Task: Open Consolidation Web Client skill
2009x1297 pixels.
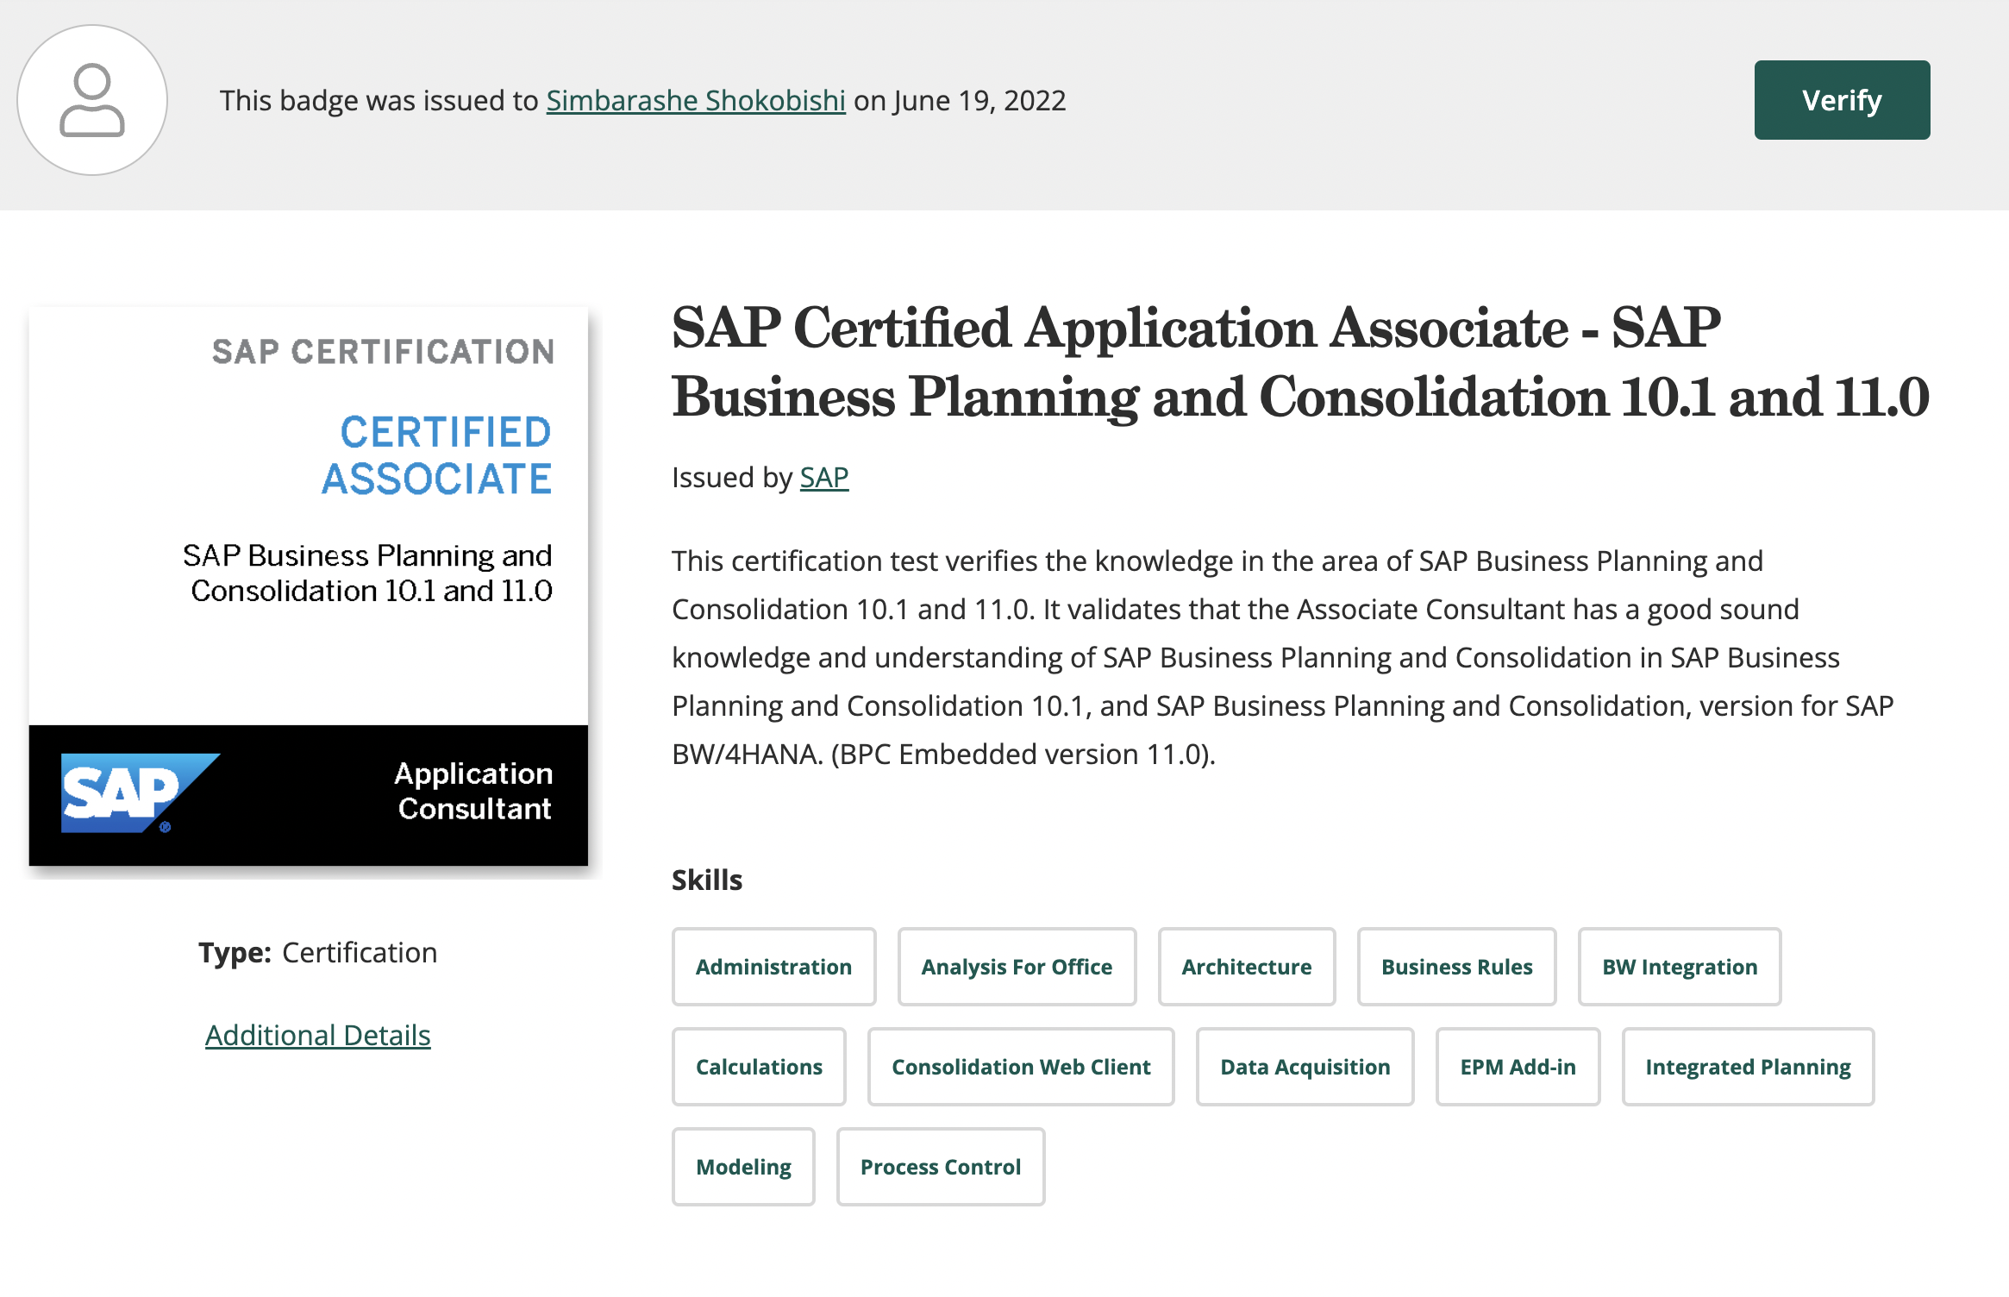Action: [1021, 1067]
